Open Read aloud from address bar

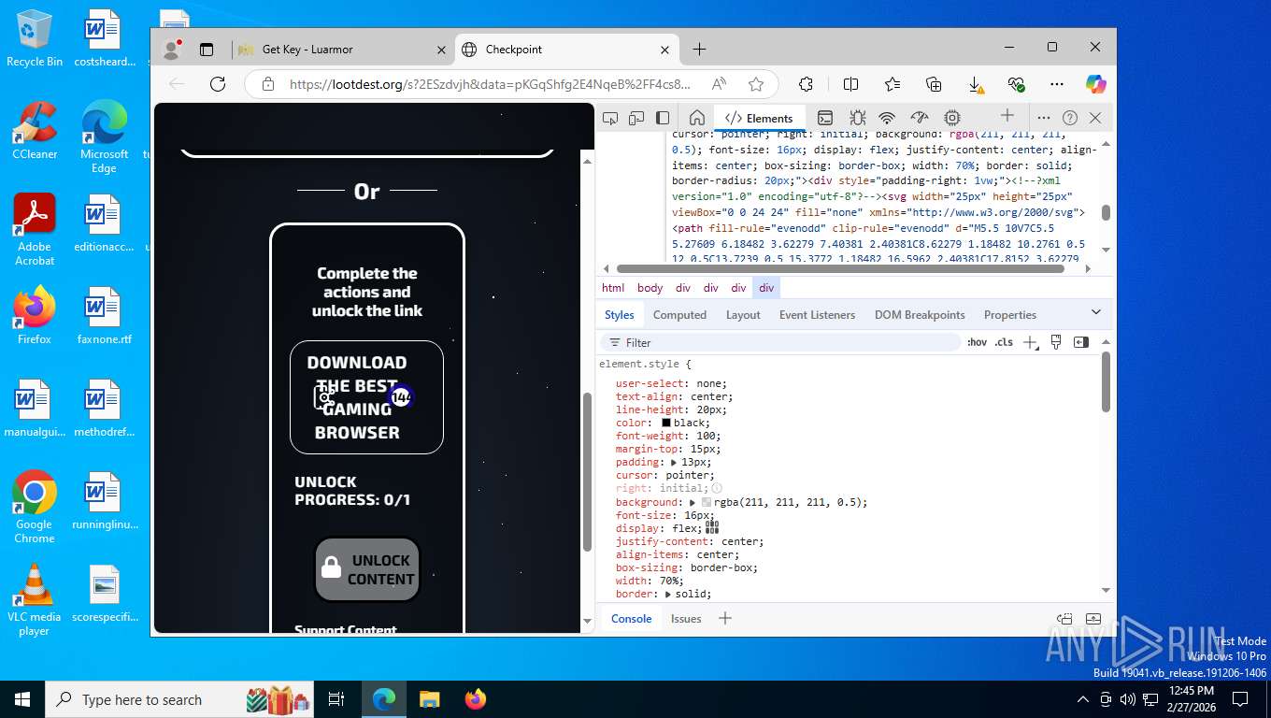719,84
